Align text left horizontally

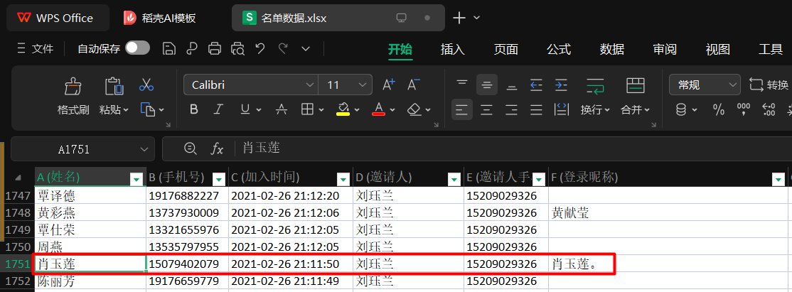tap(461, 109)
